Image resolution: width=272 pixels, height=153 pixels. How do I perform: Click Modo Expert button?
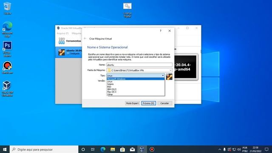tap(132, 103)
